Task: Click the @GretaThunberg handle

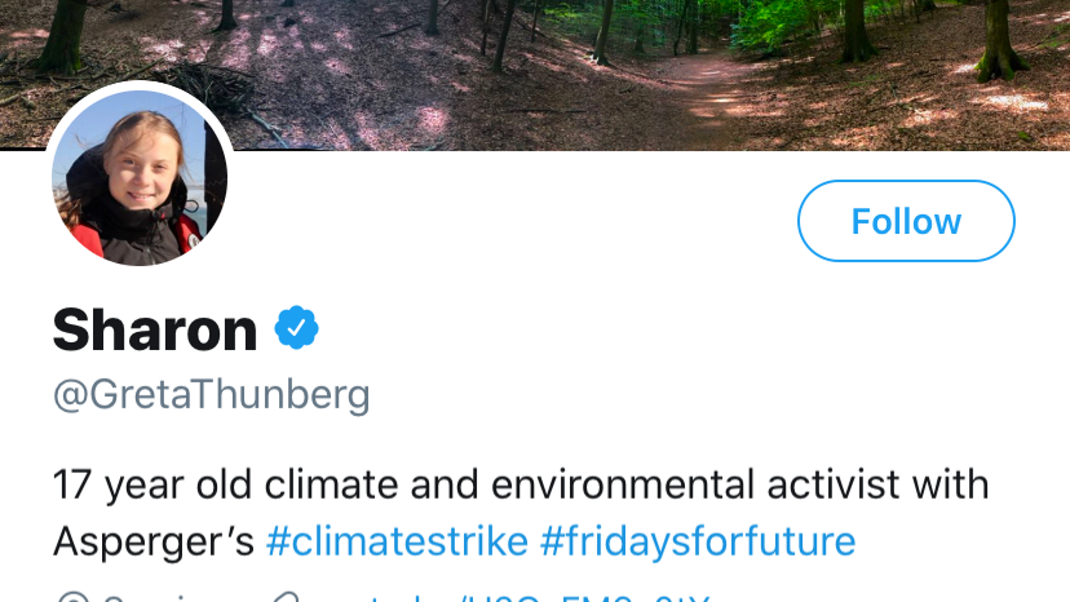Action: point(211,395)
